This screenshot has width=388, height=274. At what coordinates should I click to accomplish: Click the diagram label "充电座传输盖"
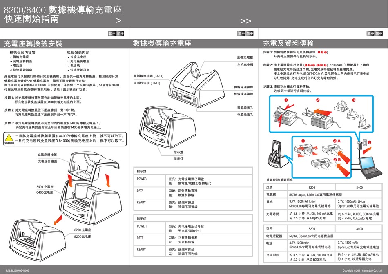(x=47, y=161)
